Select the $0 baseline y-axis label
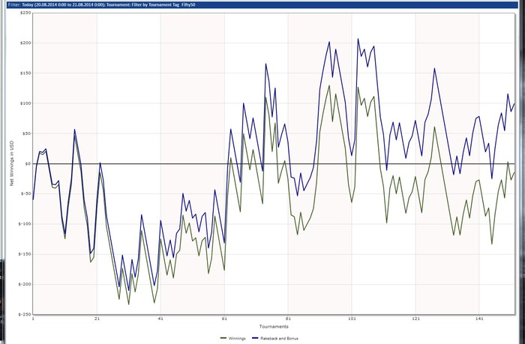Viewport: 525px width, 344px height. click(28, 163)
